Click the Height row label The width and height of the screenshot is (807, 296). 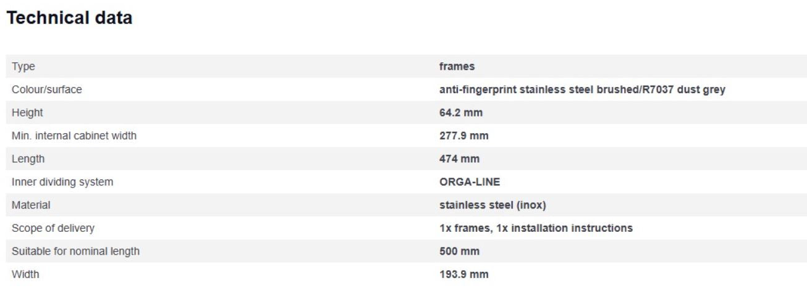[x=28, y=113]
